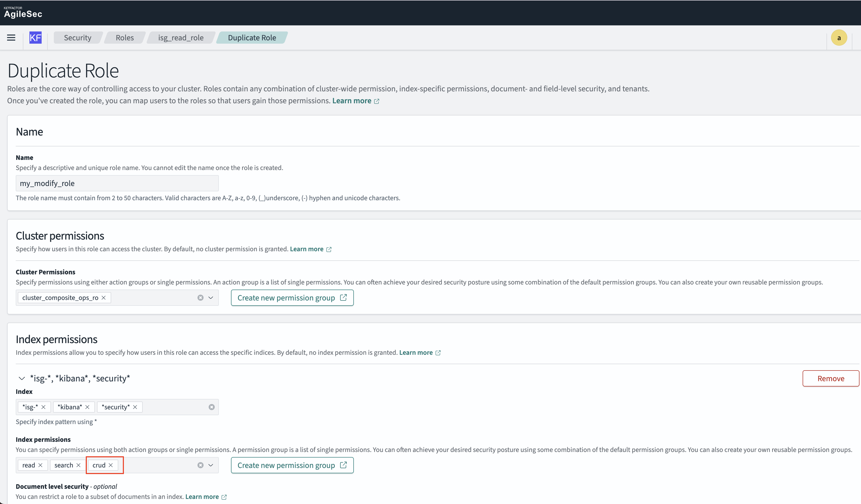Remove the search permission tag
The height and width of the screenshot is (504, 861).
click(79, 465)
